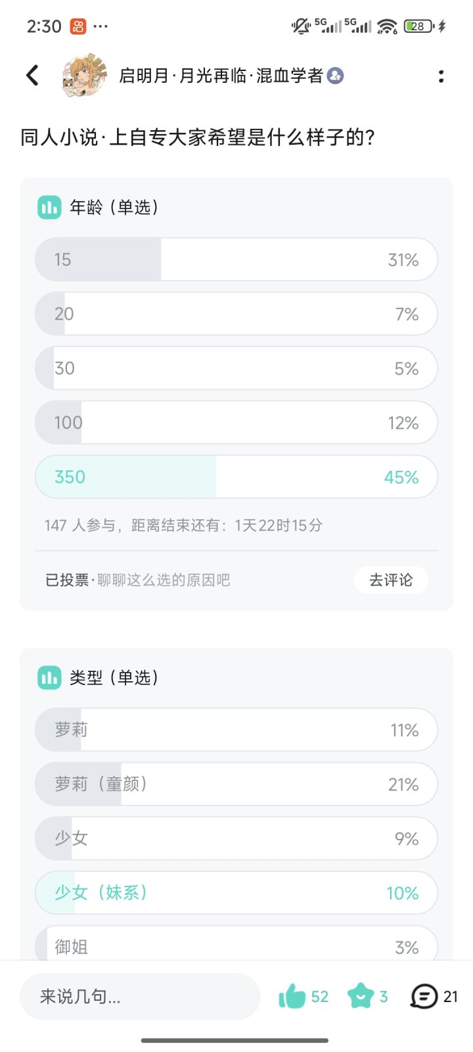Image resolution: width=473 pixels, height=1052 pixels.
Task: Select the age option 100
Action: point(236,423)
